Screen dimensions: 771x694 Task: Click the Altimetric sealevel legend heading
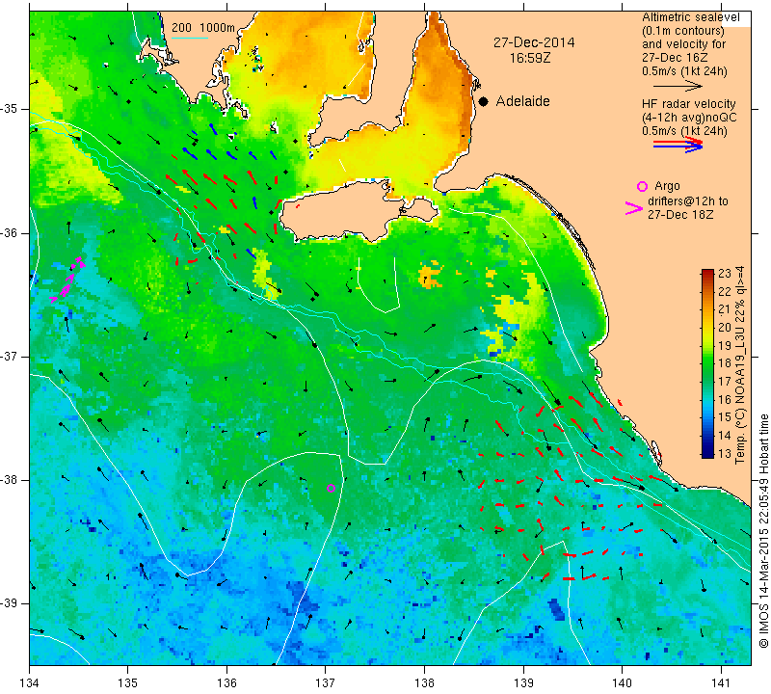(690, 17)
